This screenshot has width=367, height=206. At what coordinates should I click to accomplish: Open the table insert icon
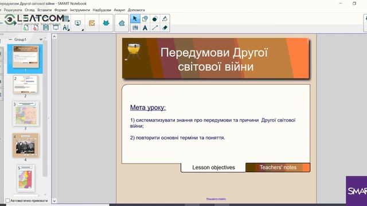click(66, 19)
